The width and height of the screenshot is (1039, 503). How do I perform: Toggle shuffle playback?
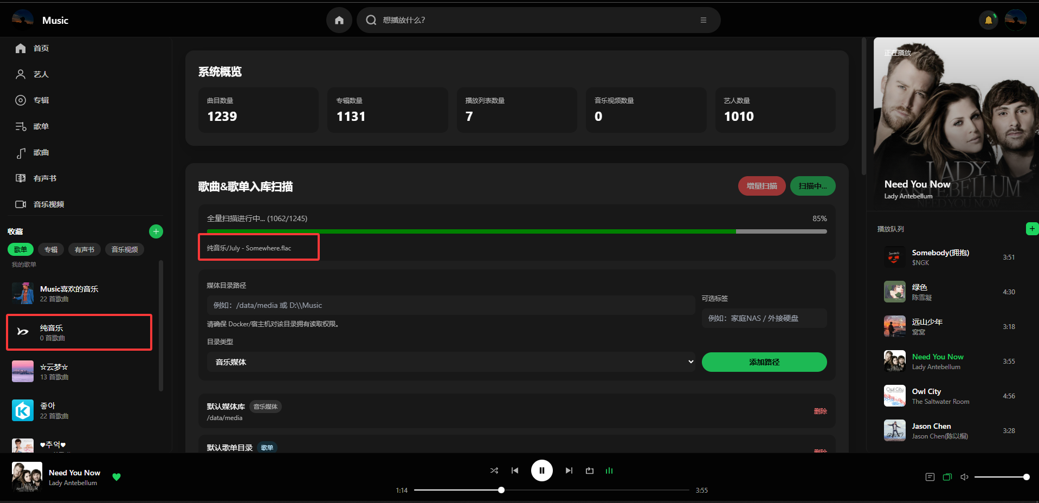(494, 470)
